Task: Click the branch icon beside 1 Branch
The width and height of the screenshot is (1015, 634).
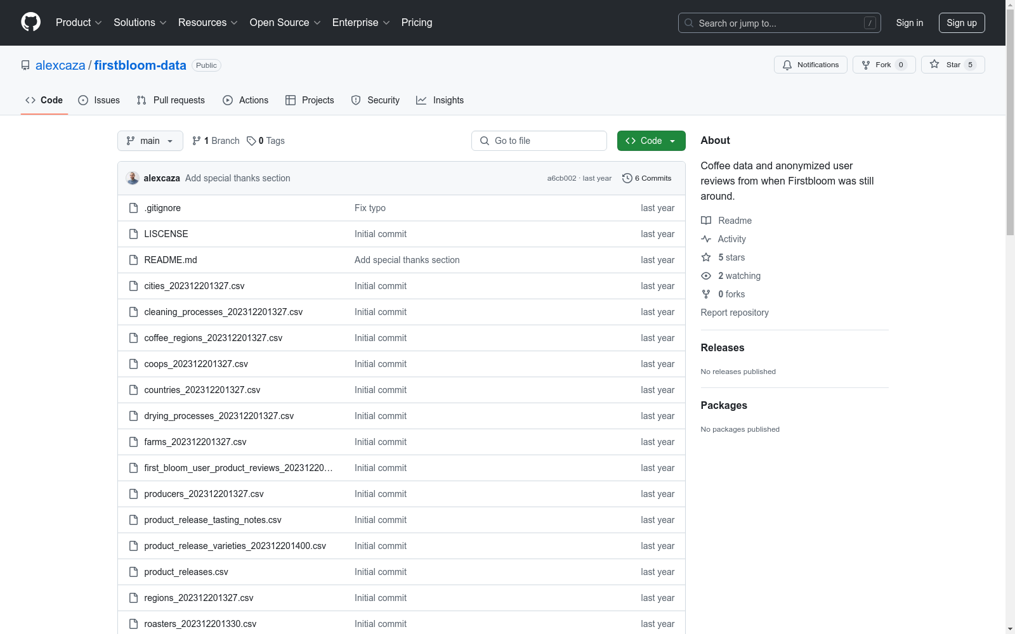Action: click(x=197, y=141)
